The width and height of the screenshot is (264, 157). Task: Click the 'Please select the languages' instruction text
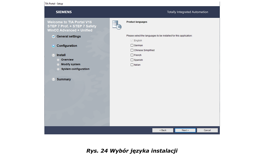point(159,36)
